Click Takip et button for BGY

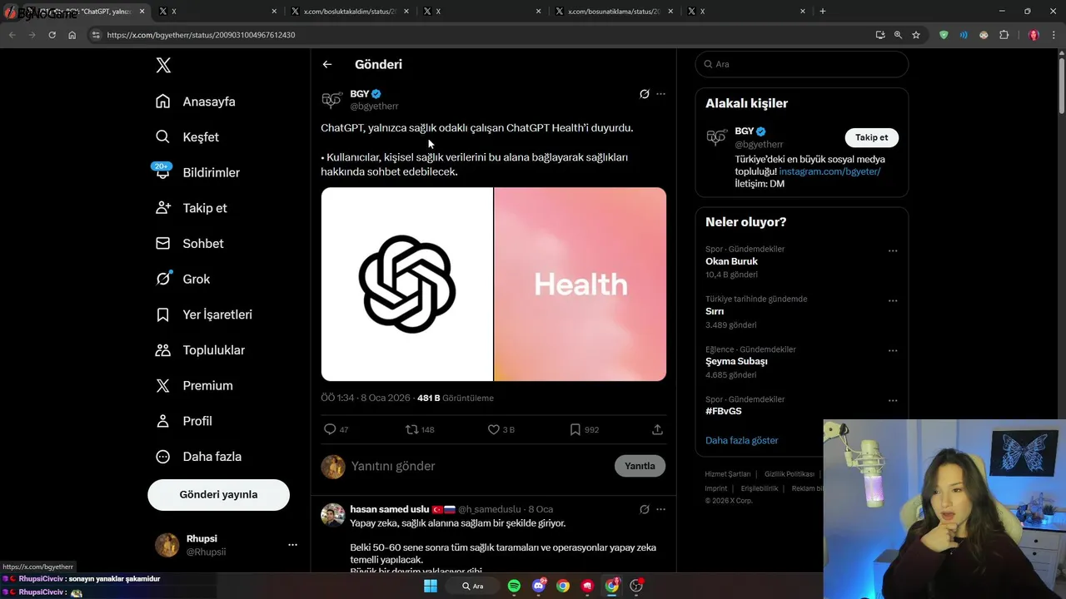(x=871, y=137)
